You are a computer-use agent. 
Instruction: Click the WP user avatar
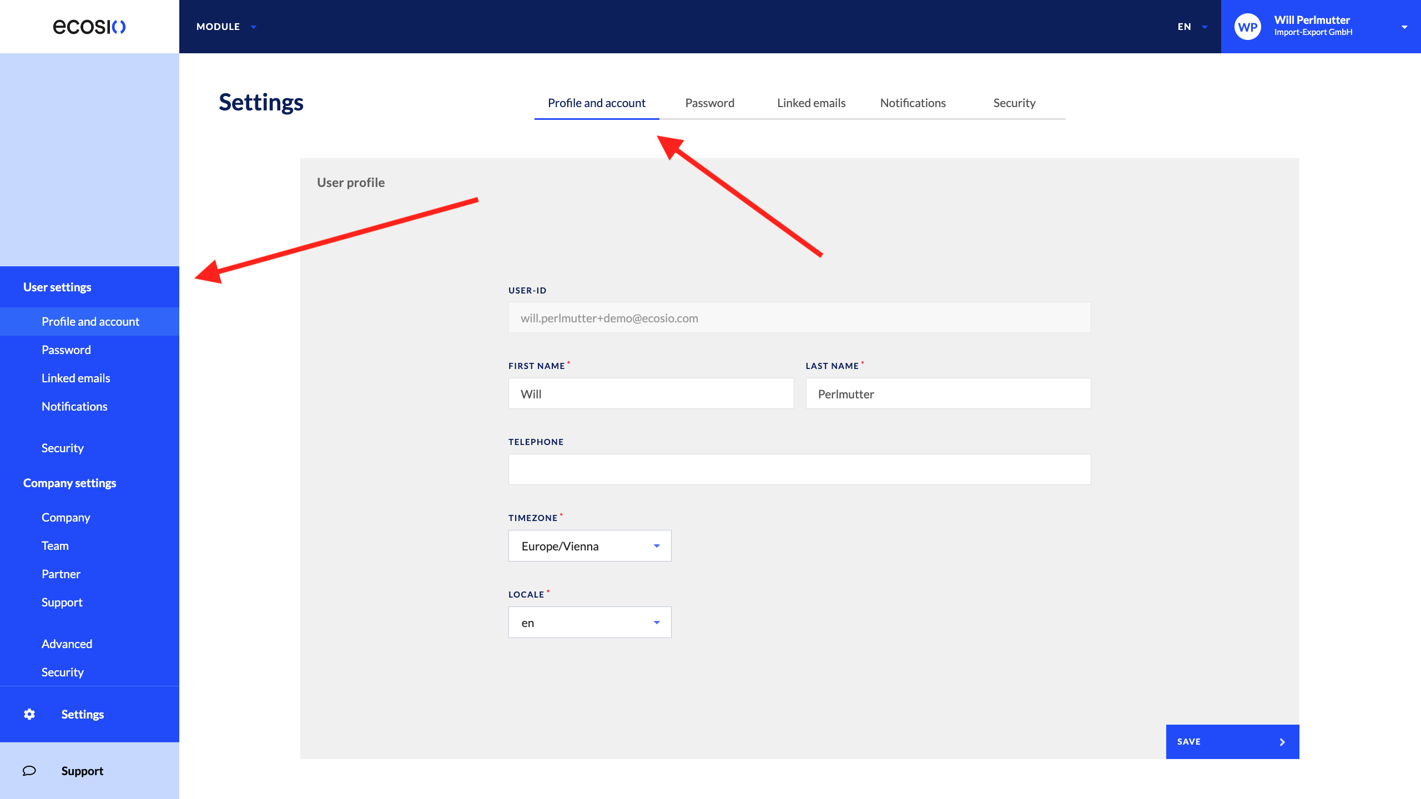pos(1247,27)
